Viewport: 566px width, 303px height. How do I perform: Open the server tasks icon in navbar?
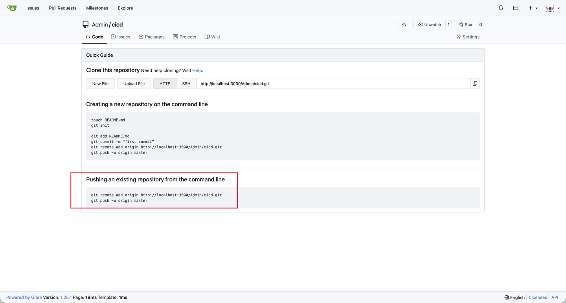coord(516,8)
